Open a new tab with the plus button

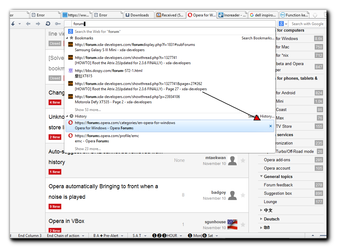tap(315, 15)
